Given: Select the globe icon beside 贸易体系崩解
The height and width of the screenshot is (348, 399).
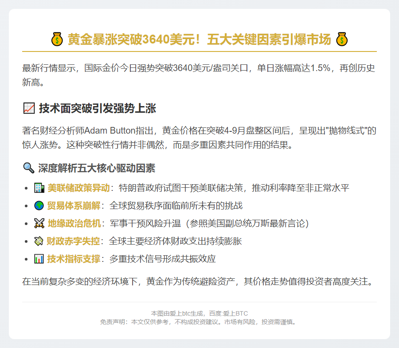Looking at the screenshot, I should (40, 206).
